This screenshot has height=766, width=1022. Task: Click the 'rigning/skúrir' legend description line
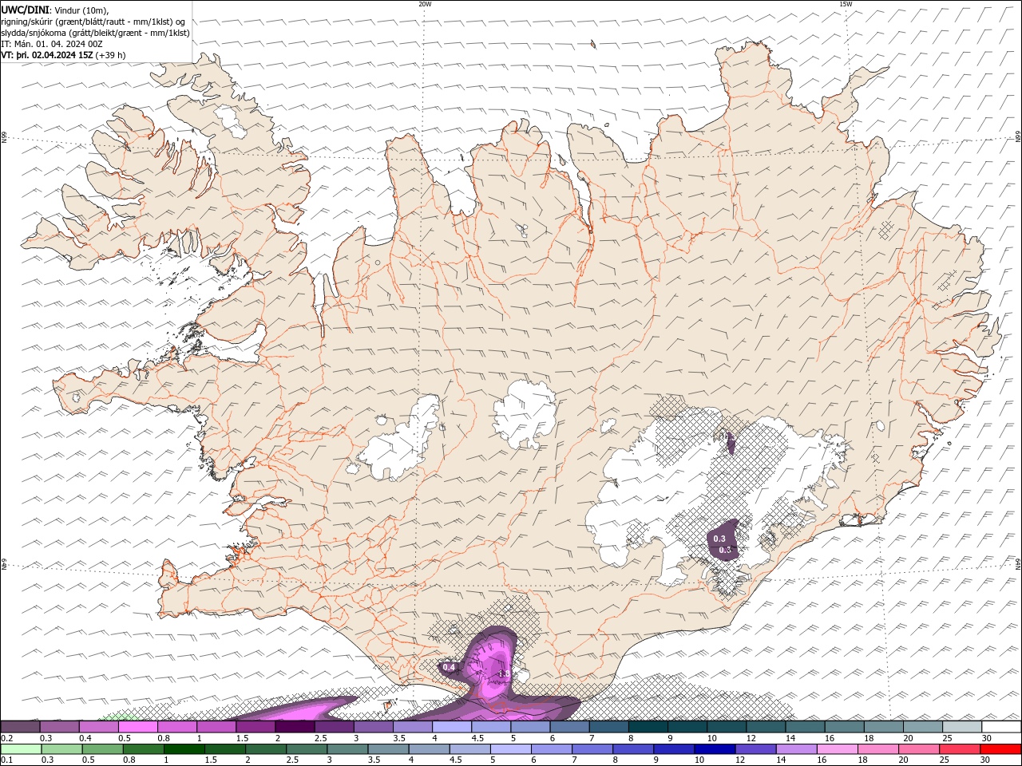93,22
